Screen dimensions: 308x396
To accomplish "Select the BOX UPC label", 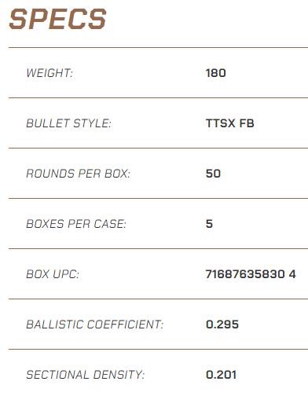I will (x=53, y=274).
